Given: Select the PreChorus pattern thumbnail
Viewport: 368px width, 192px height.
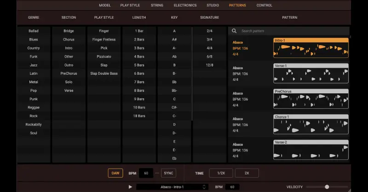Looking at the screenshot, I should coord(311,99).
